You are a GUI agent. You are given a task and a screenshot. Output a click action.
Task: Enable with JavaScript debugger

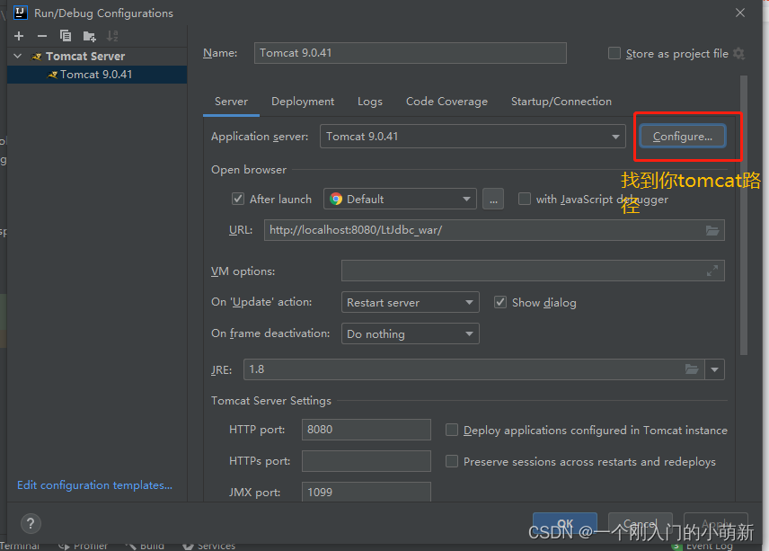click(x=525, y=199)
